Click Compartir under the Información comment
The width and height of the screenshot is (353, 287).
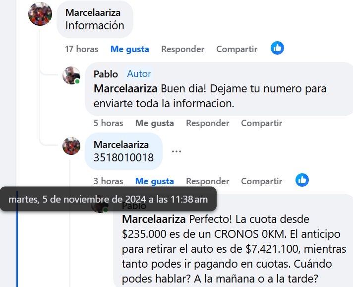pos(236,49)
